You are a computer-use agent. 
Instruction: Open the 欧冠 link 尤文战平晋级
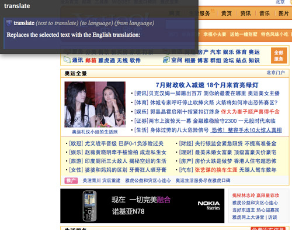pyautogui.click(x=101, y=143)
